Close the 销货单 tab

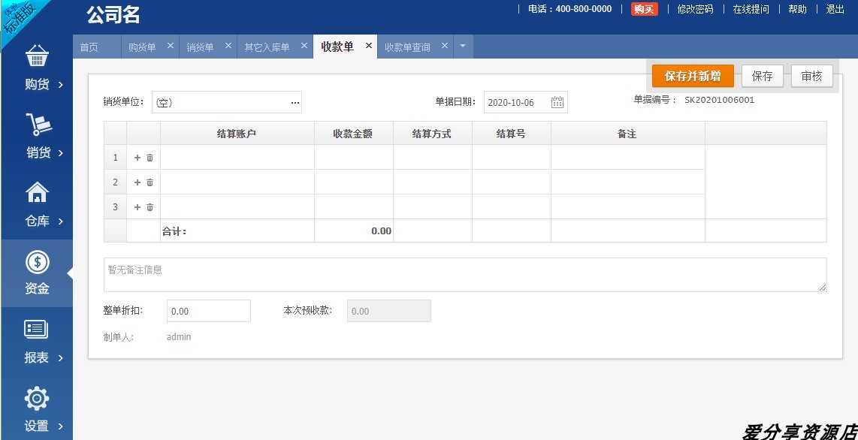click(228, 46)
